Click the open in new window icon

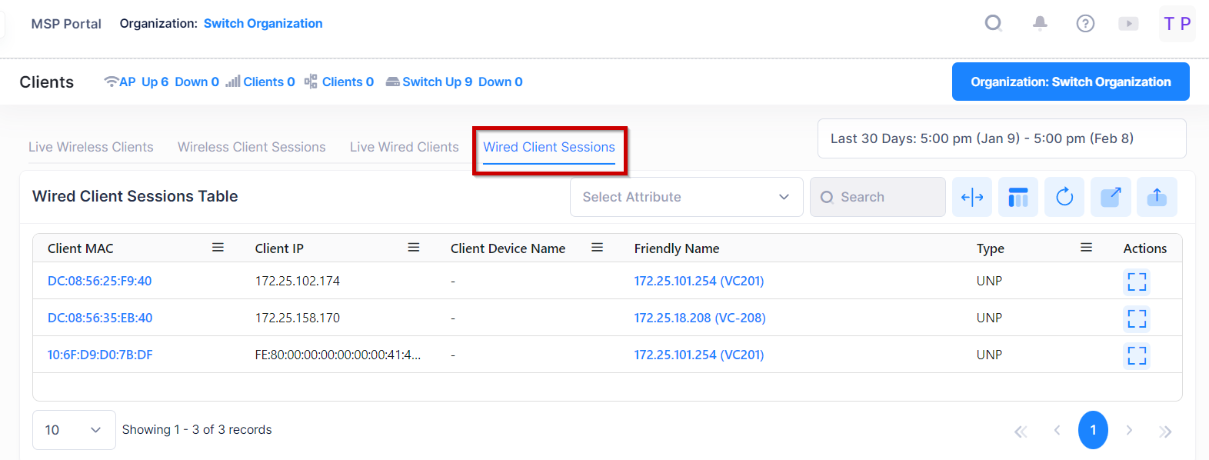[1111, 197]
